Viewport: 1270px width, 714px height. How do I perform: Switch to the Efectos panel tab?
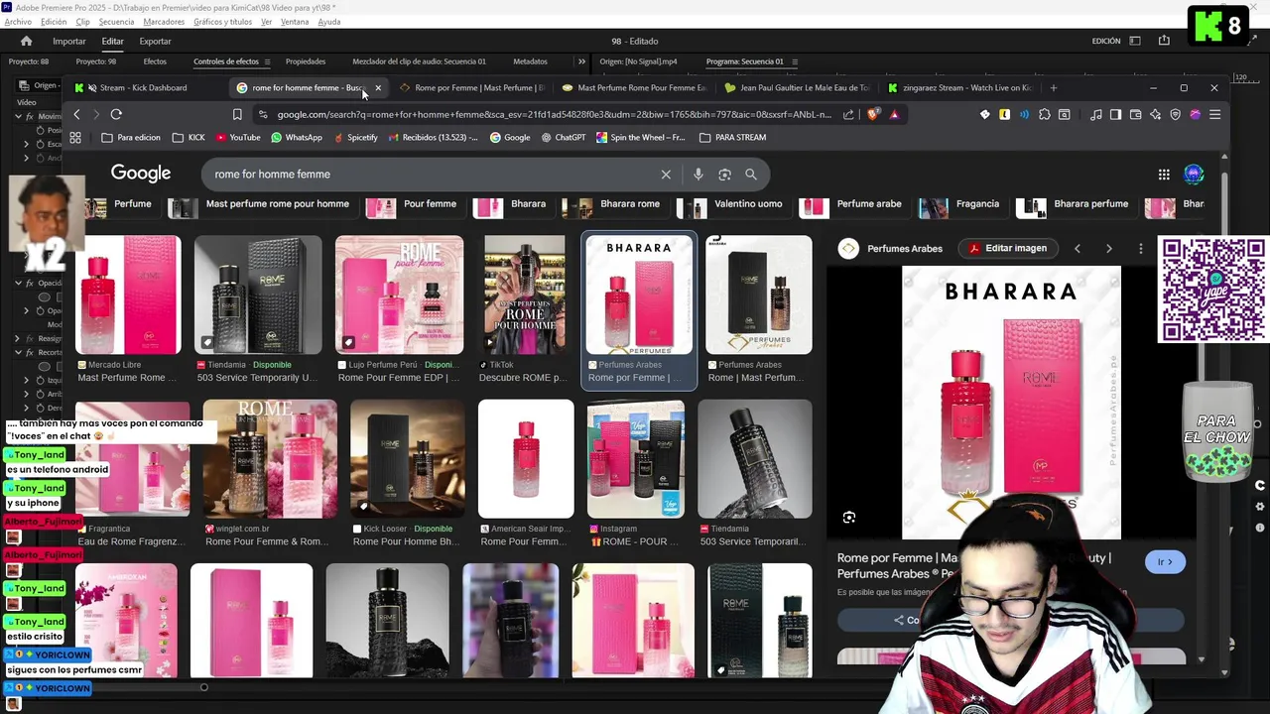155,61
